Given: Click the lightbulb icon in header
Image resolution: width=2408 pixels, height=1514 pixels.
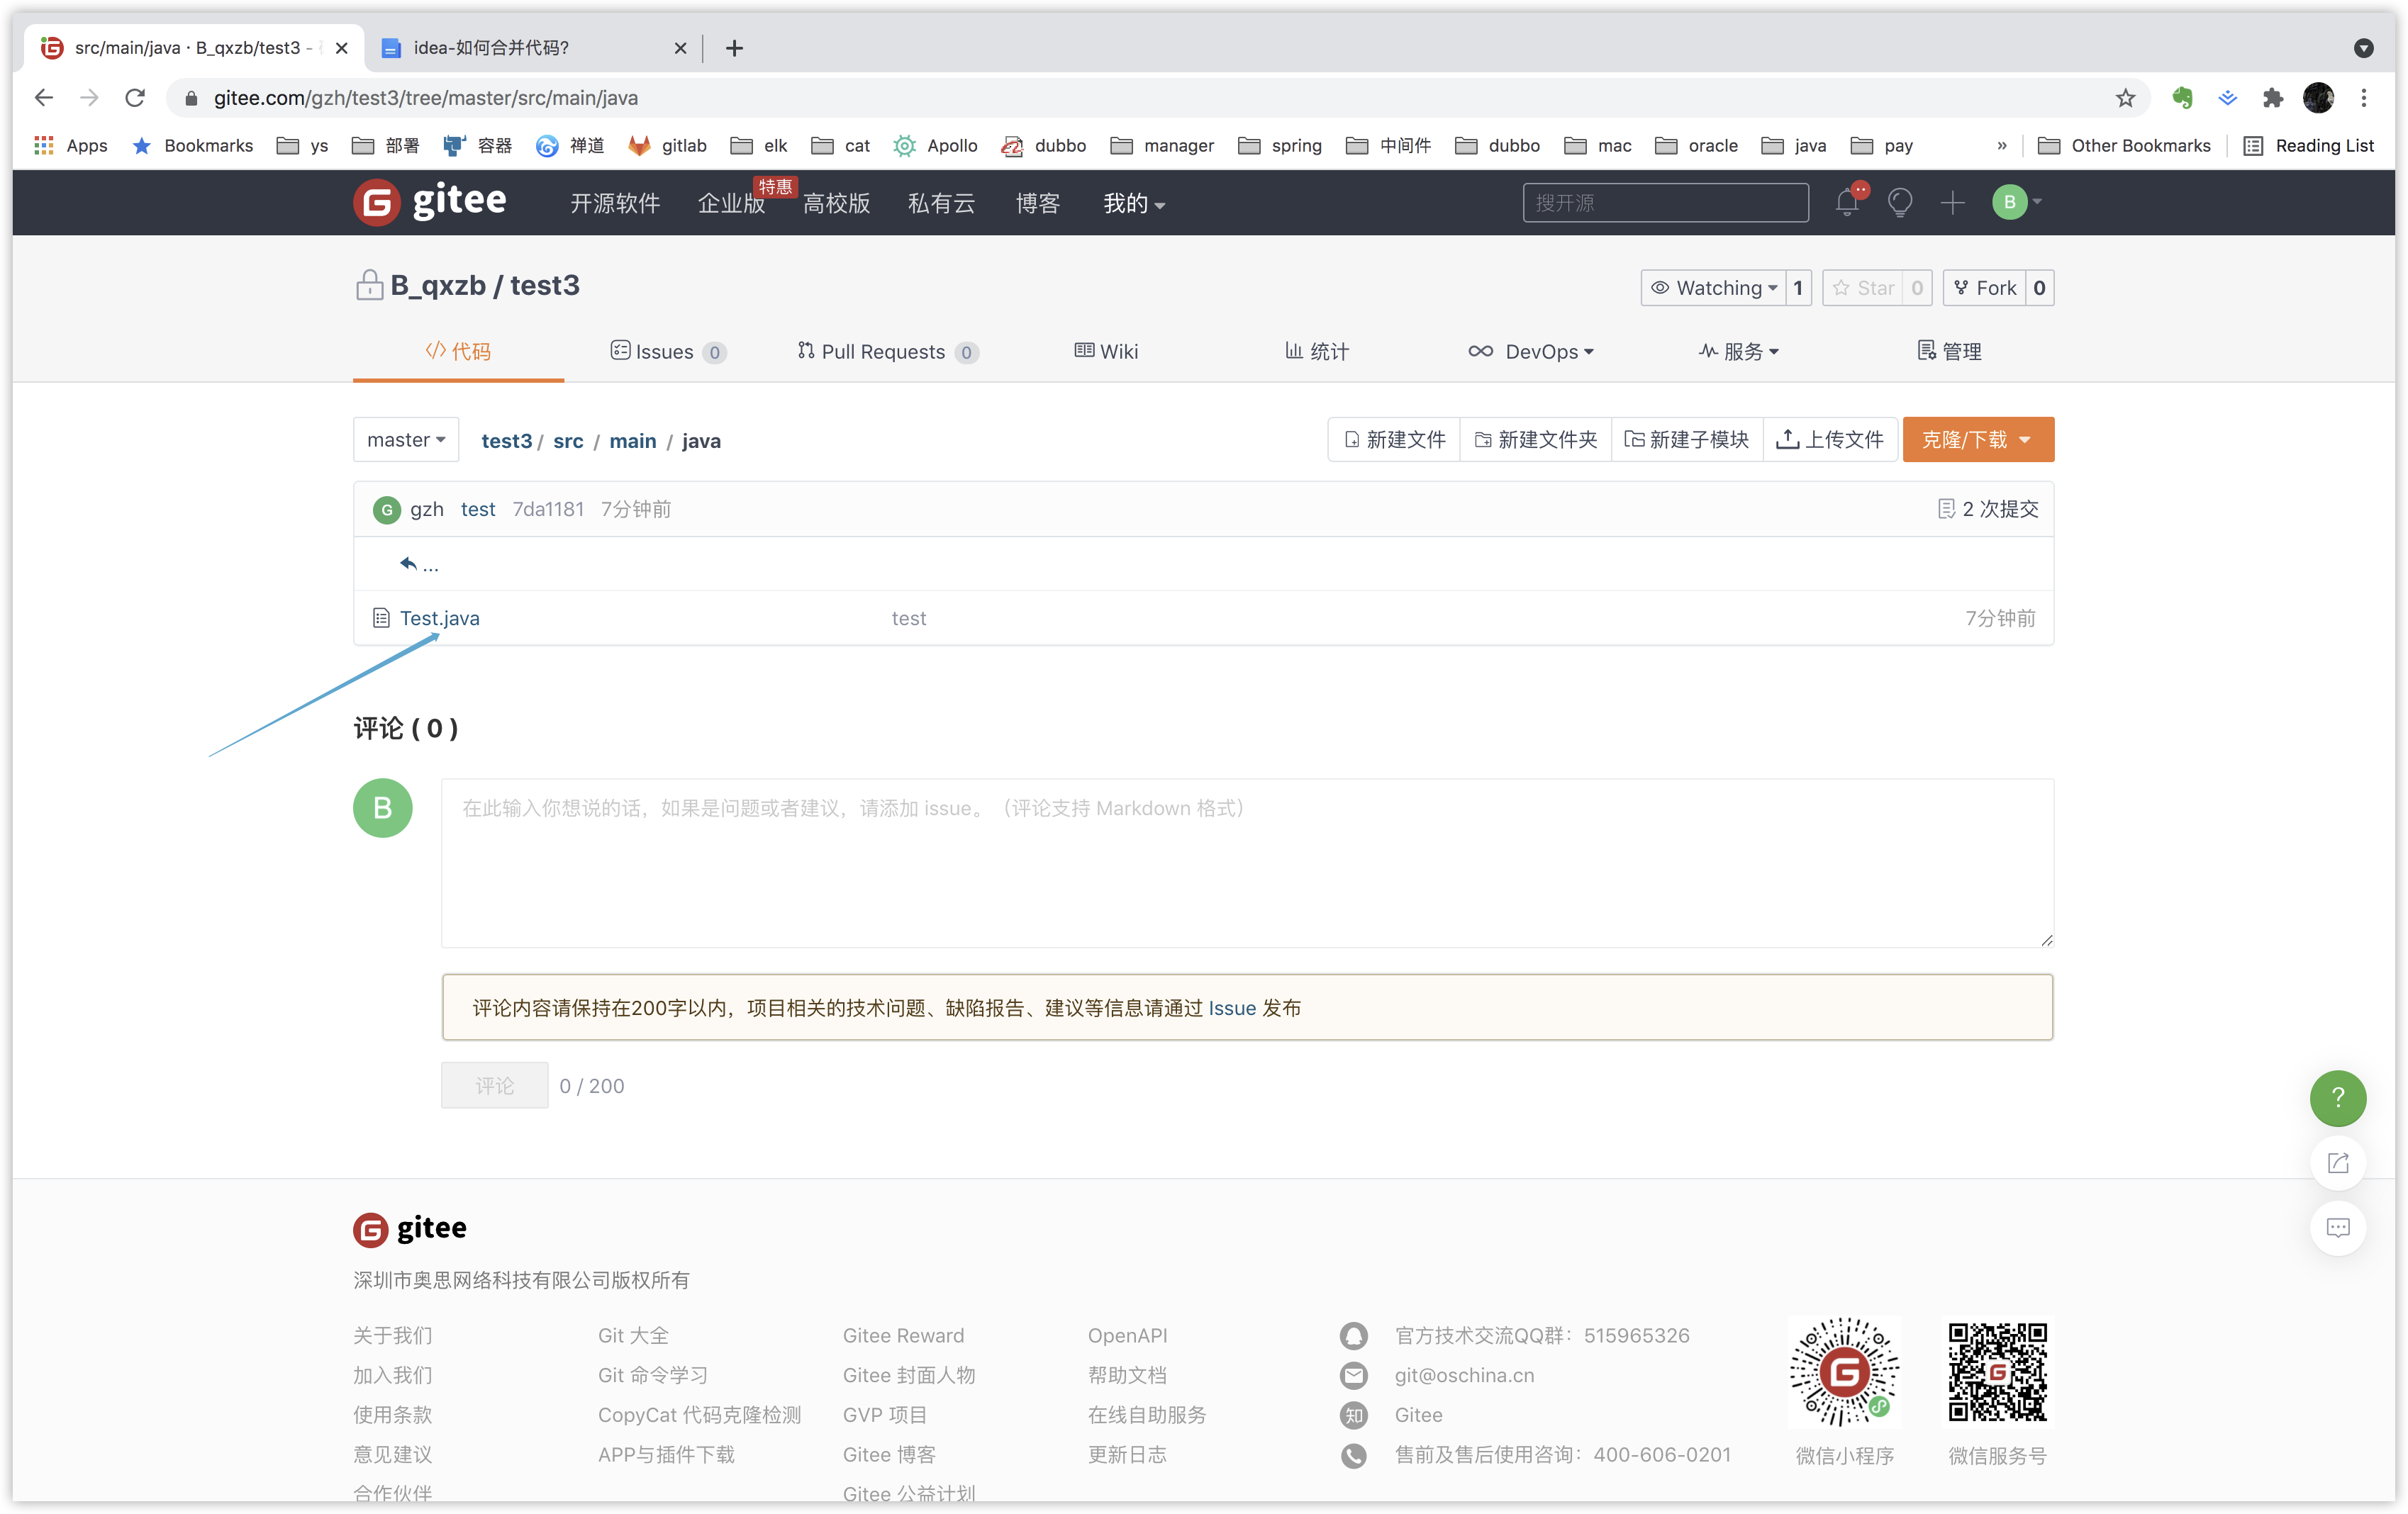Looking at the screenshot, I should (1899, 203).
